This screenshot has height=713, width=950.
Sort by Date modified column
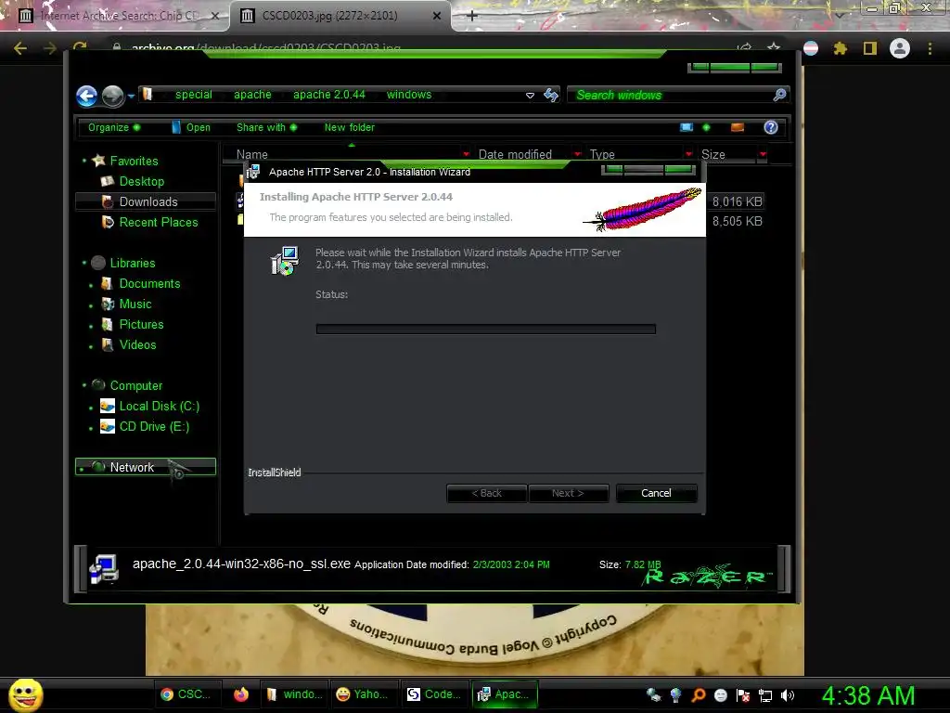coord(515,155)
